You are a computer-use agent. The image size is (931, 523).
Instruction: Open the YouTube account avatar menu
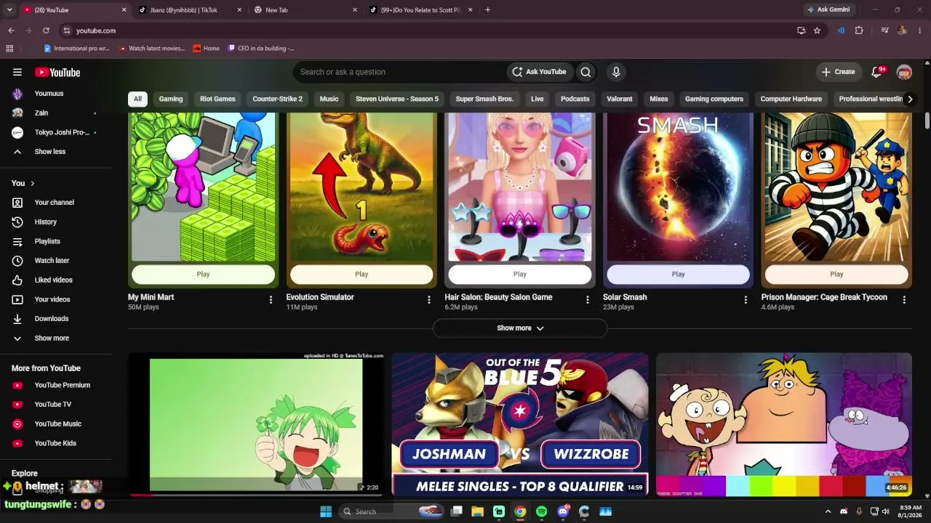point(904,72)
